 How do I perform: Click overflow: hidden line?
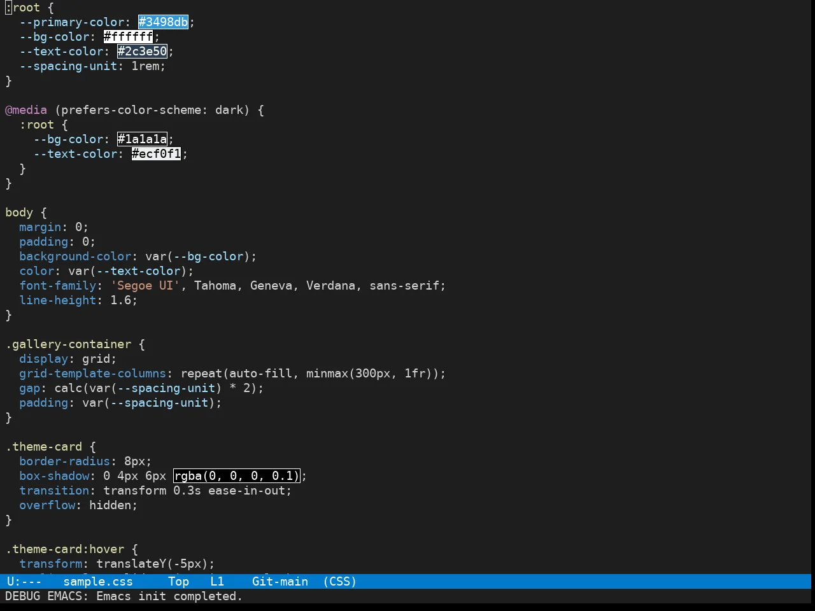(x=78, y=505)
